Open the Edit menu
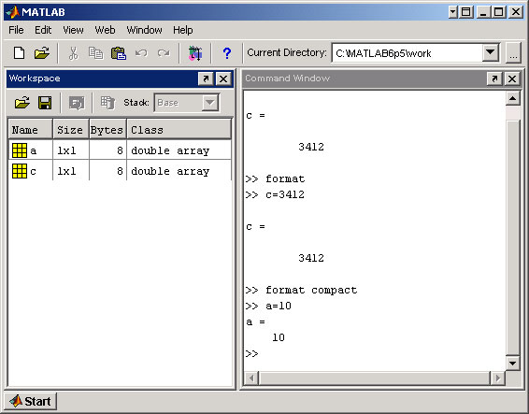 pos(43,30)
